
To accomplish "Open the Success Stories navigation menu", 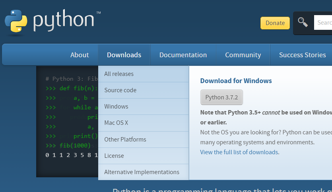I will 302,55.
